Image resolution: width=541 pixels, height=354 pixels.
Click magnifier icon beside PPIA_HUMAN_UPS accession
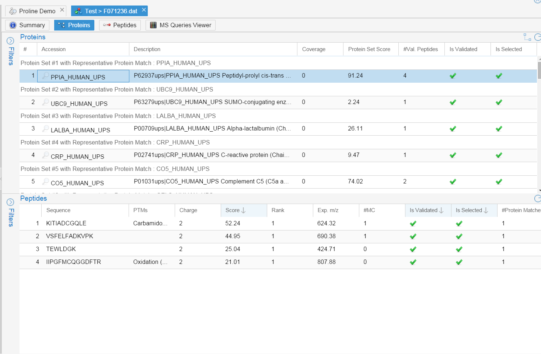pyautogui.click(x=45, y=76)
